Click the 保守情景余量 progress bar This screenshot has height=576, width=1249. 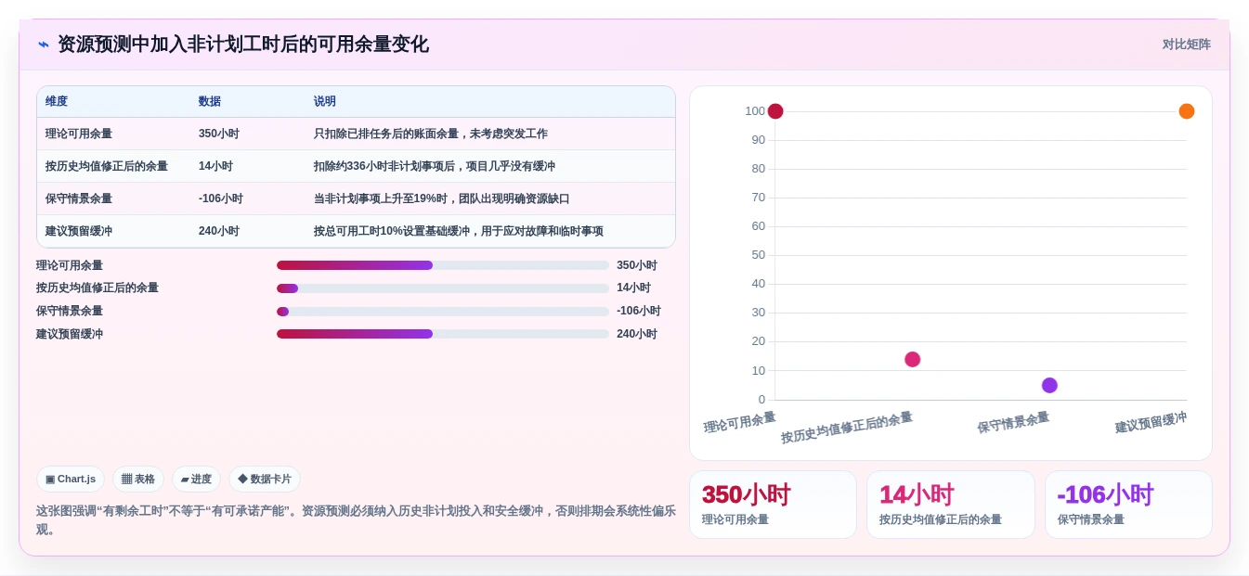[x=443, y=312]
